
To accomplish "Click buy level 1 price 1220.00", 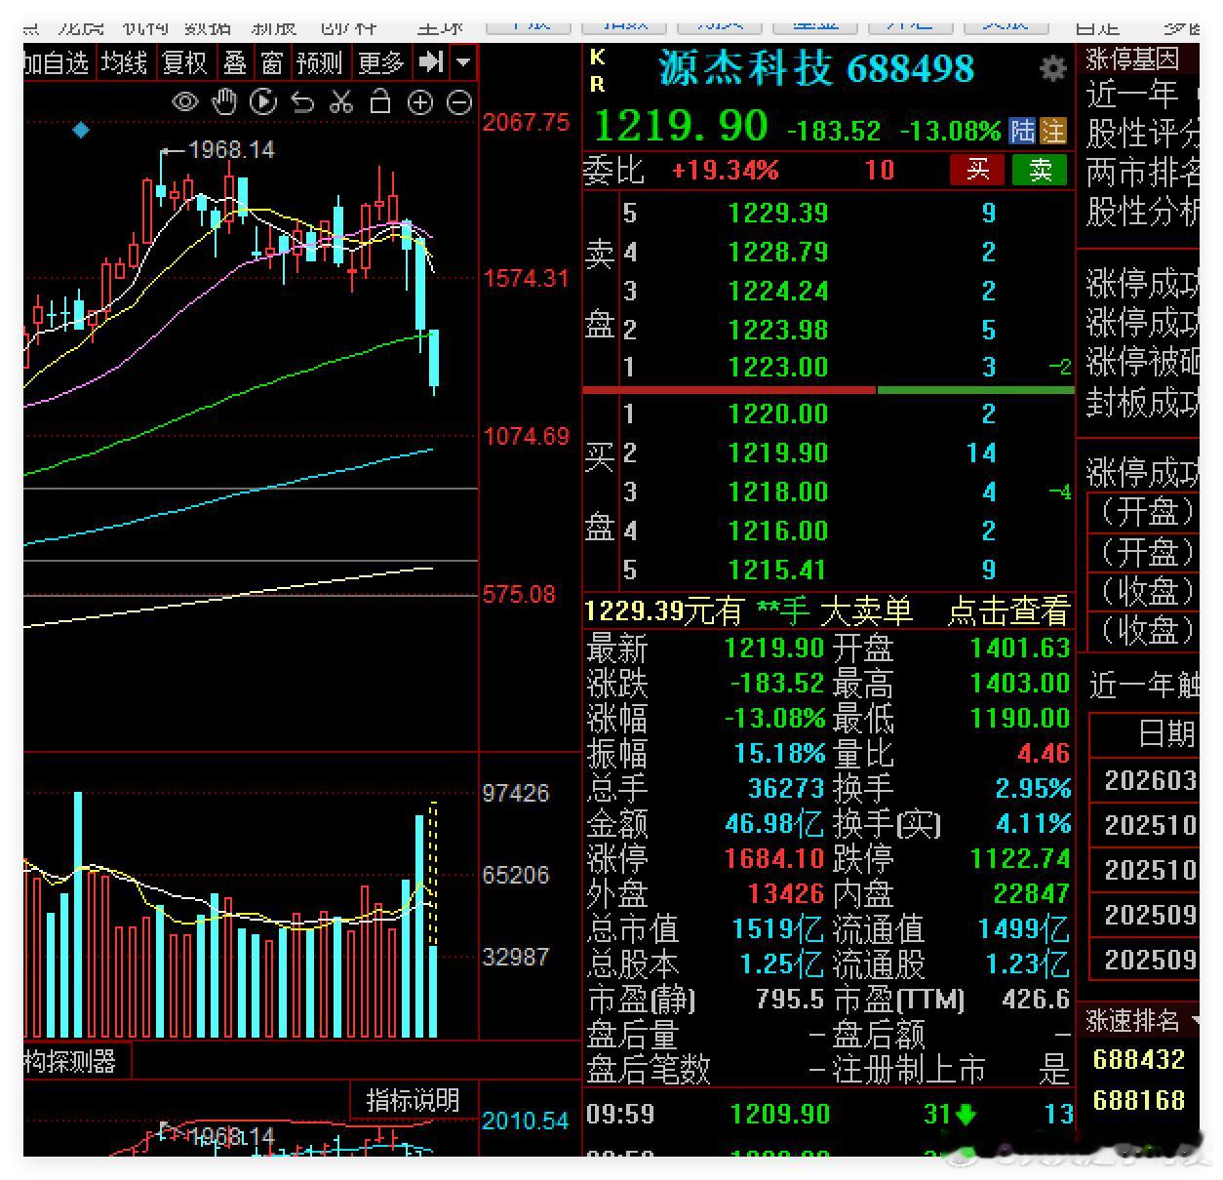I will click(777, 413).
